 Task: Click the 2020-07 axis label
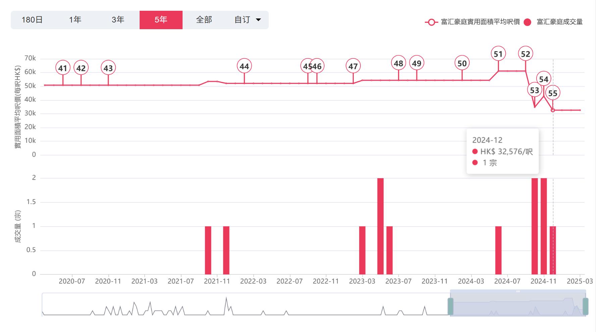coord(72,281)
